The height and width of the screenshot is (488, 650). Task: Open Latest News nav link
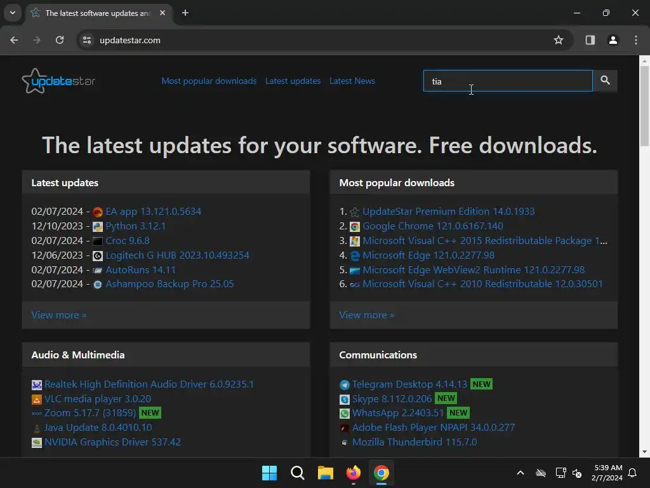pyautogui.click(x=352, y=81)
